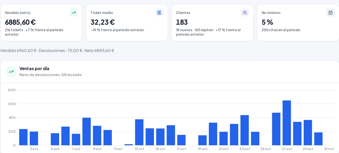Image resolution: width=339 pixels, height=153 pixels.
Task: Click the trend icon beside Ventas por día
Action: point(11,72)
